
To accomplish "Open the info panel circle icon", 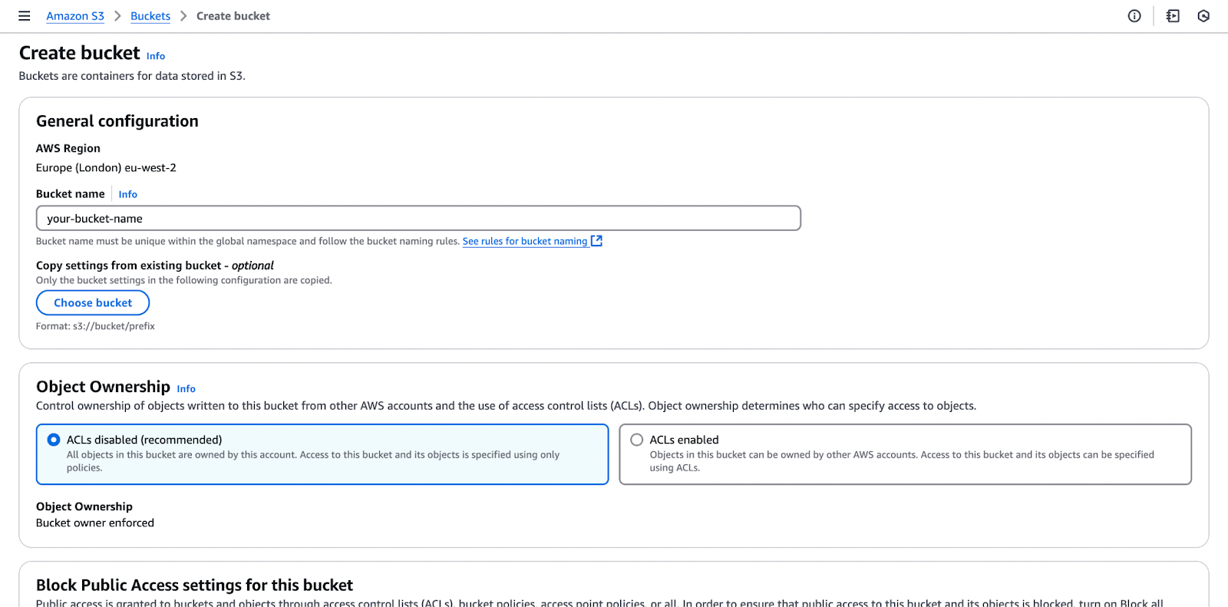I will tap(1134, 16).
